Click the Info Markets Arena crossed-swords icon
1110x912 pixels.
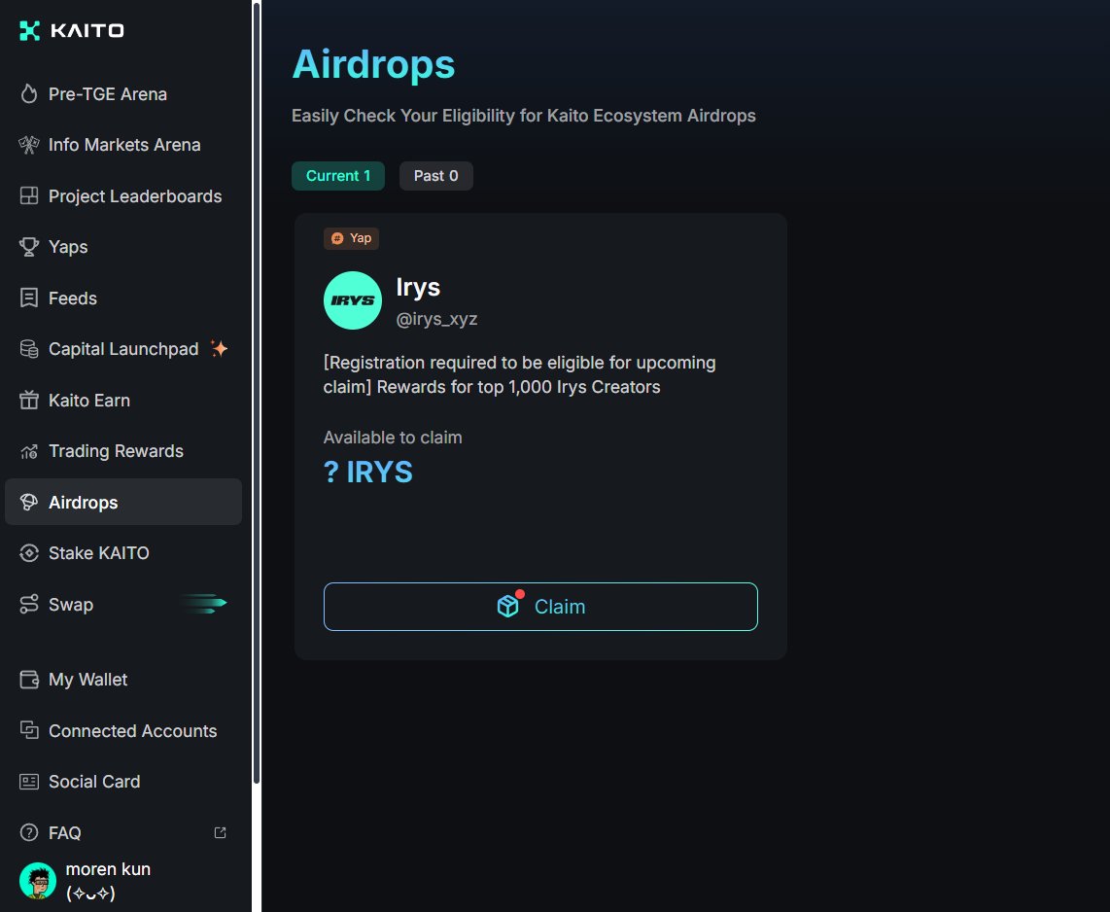(29, 145)
